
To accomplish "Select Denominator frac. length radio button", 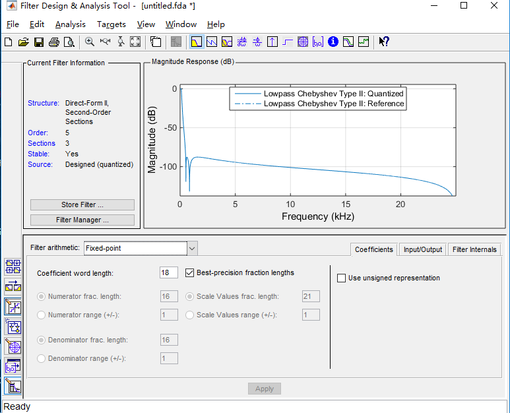I will tap(42, 340).
